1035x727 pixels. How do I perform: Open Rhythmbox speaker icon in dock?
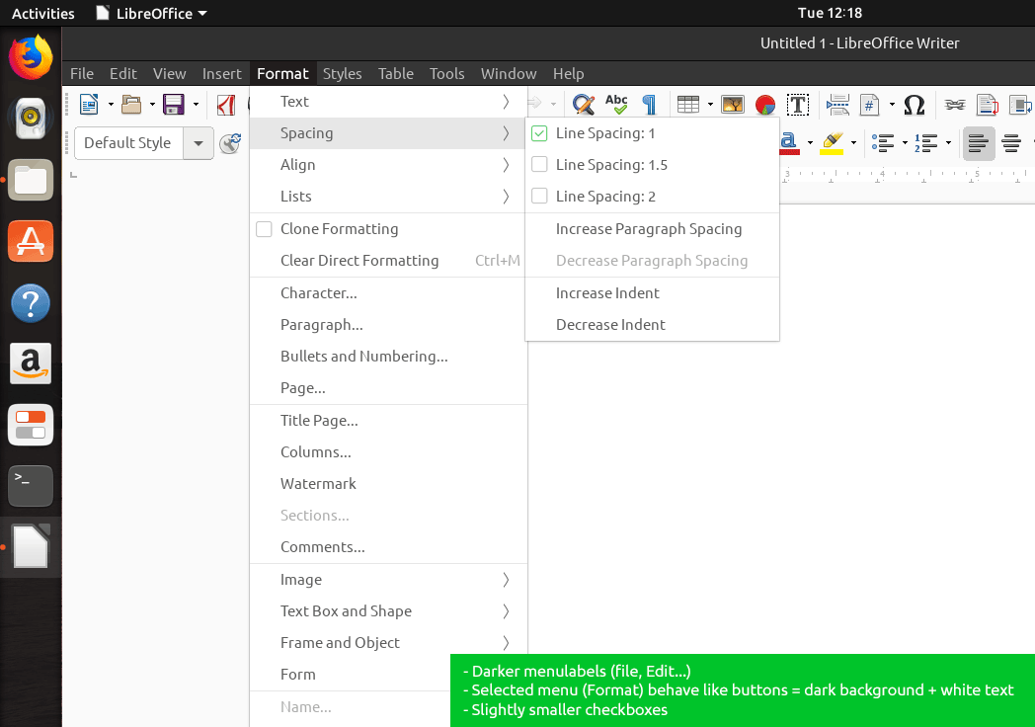pyautogui.click(x=31, y=119)
